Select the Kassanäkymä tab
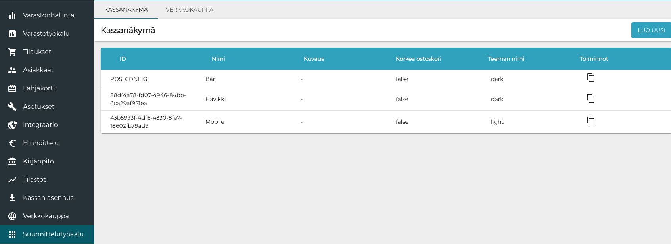Viewport: 671px width, 244px height. (x=126, y=10)
